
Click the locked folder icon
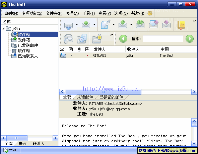pos(97,39)
